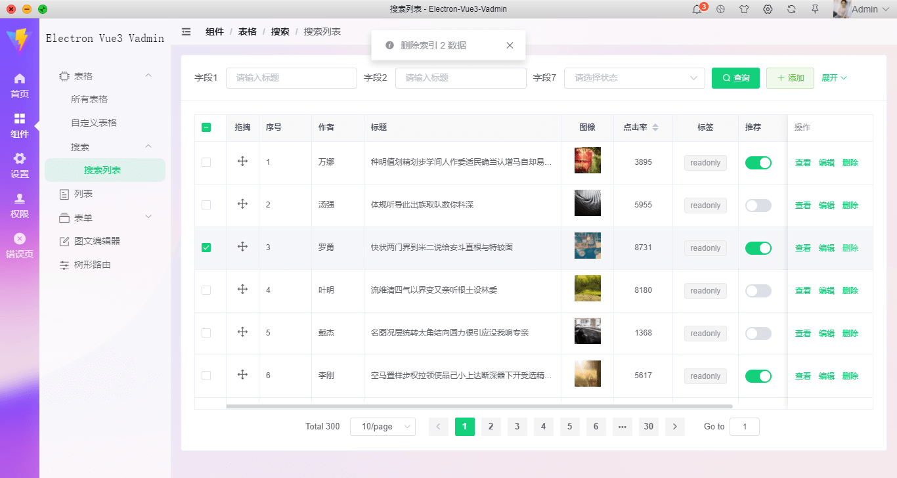Enable the recommend switch on row 2

(x=758, y=205)
